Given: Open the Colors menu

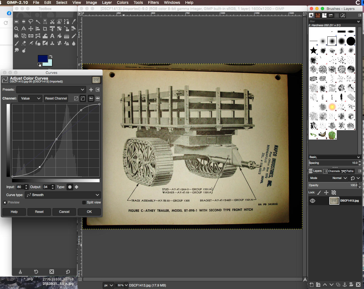Looking at the screenshot, I should 122,2.
